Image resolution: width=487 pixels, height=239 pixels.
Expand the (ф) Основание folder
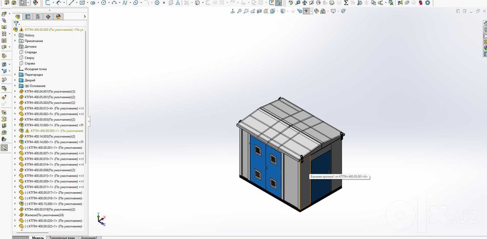pos(15,85)
